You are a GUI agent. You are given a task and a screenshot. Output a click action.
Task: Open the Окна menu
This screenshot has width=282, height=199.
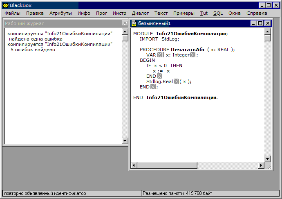point(235,13)
